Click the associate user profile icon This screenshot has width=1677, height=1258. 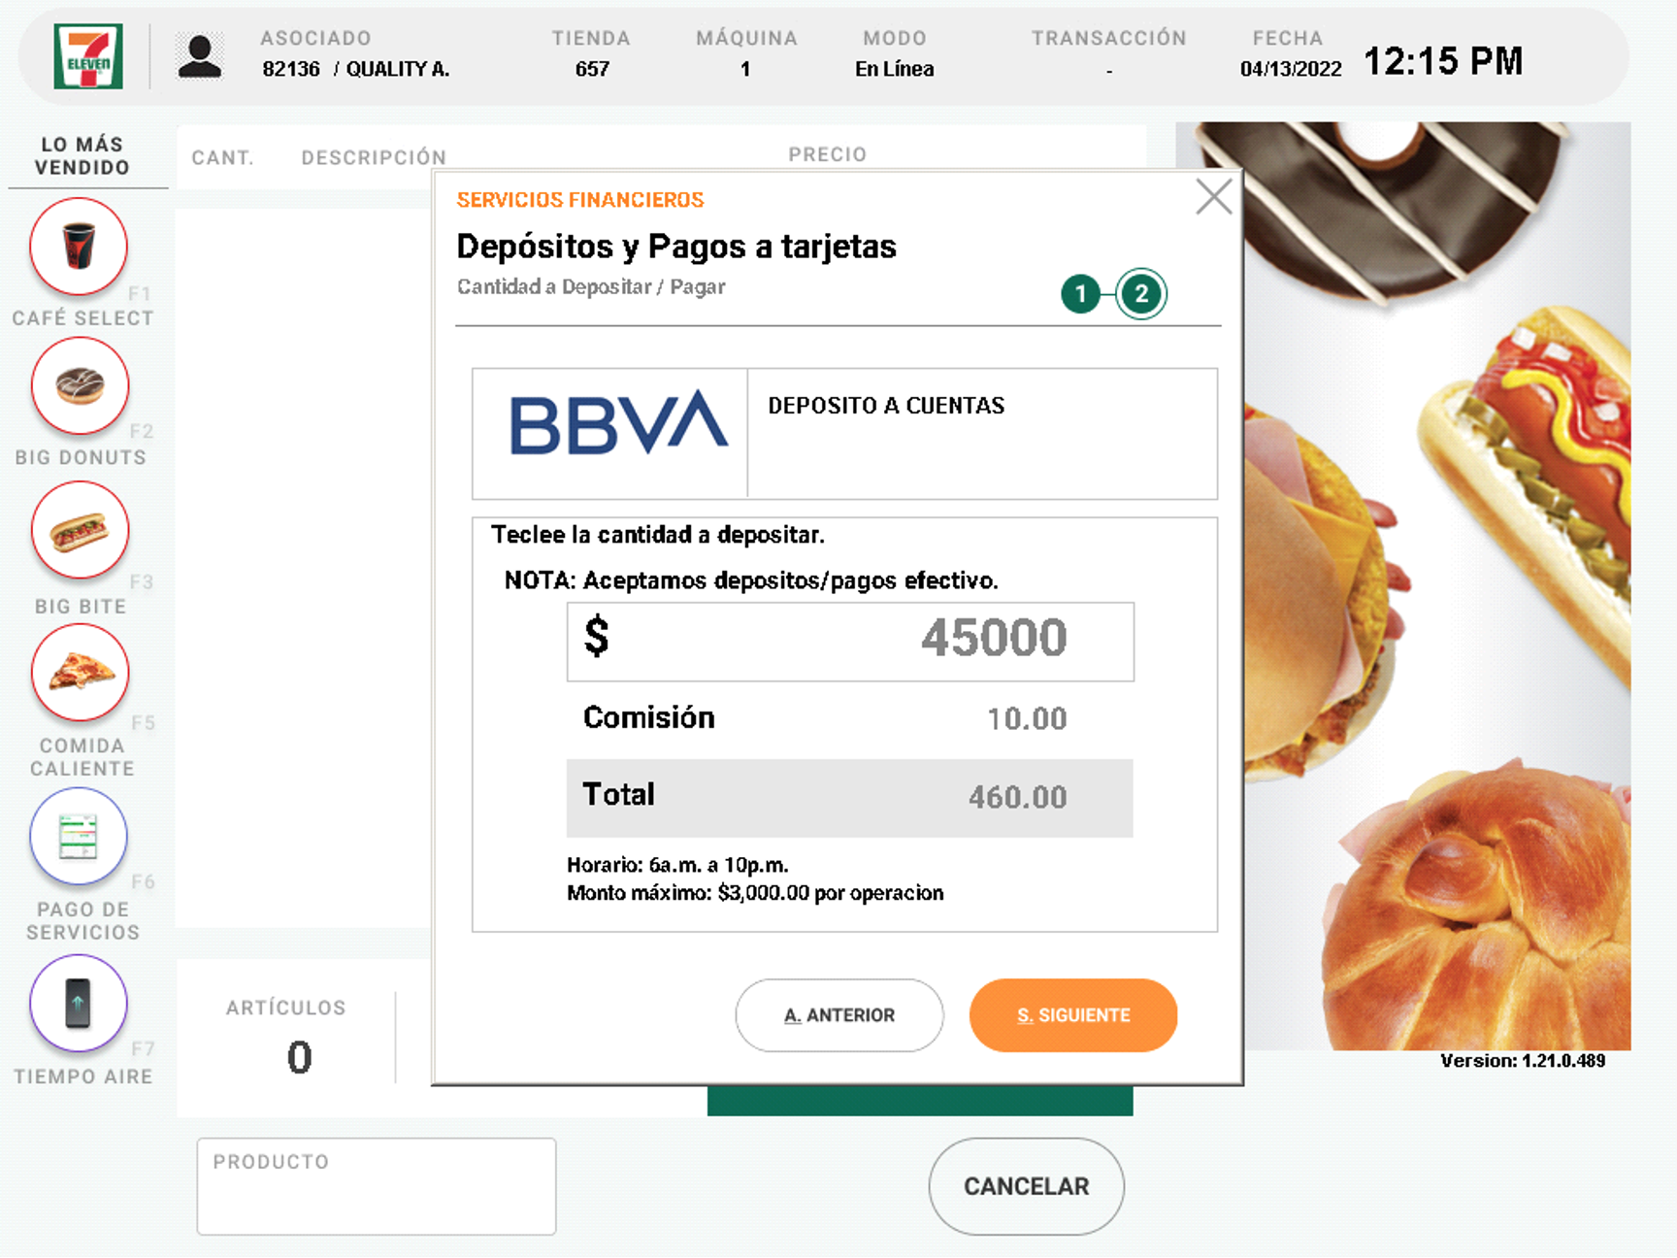pyautogui.click(x=200, y=56)
